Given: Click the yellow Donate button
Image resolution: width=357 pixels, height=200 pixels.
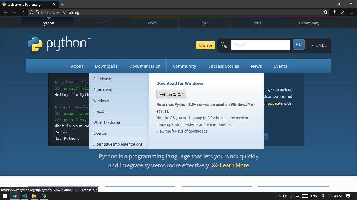Looking at the screenshot, I should pyautogui.click(x=205, y=45).
